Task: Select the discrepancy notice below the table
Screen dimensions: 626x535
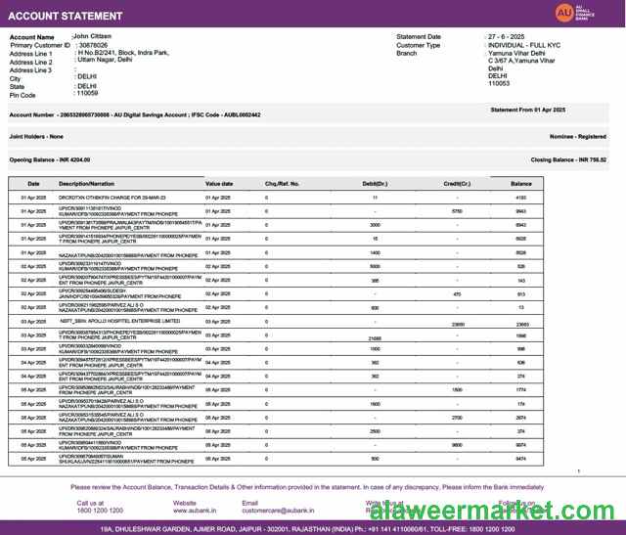Action: coord(307,487)
